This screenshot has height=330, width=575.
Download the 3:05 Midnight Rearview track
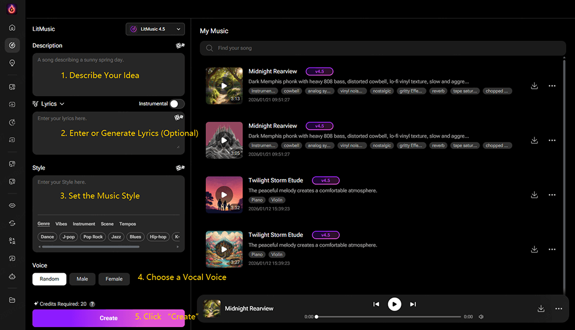[x=534, y=140]
